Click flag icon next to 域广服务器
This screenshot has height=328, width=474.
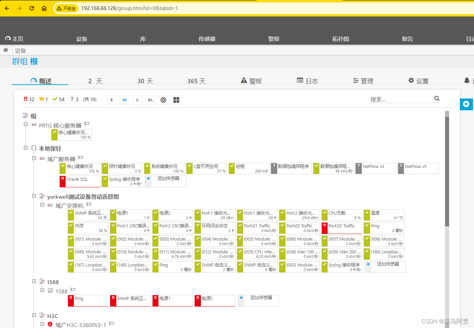[81, 158]
